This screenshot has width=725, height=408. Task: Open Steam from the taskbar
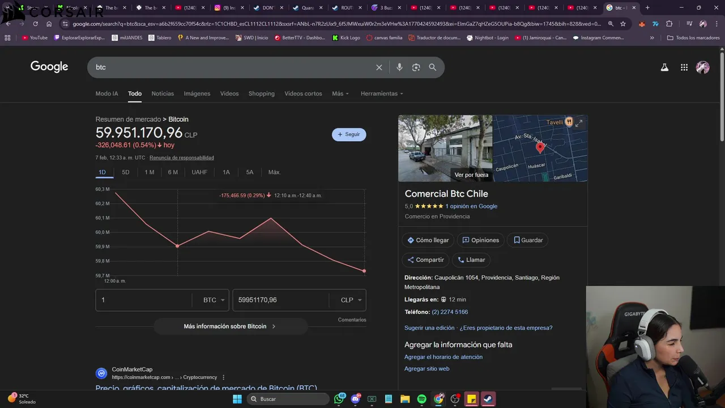point(488,399)
